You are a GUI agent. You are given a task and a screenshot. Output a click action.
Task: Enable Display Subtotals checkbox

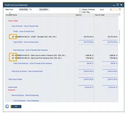click(x=80, y=9)
